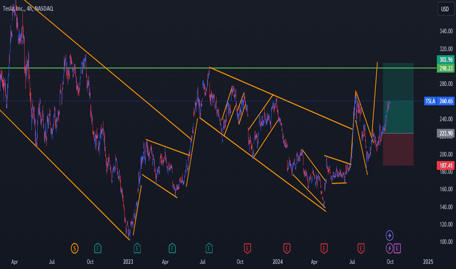Open the red earnings marker after Oct 2023
Viewport: 456px width, 269px height.
point(248,248)
